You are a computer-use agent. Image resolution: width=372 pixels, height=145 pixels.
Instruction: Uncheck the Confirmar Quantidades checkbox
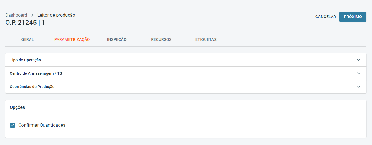13,125
